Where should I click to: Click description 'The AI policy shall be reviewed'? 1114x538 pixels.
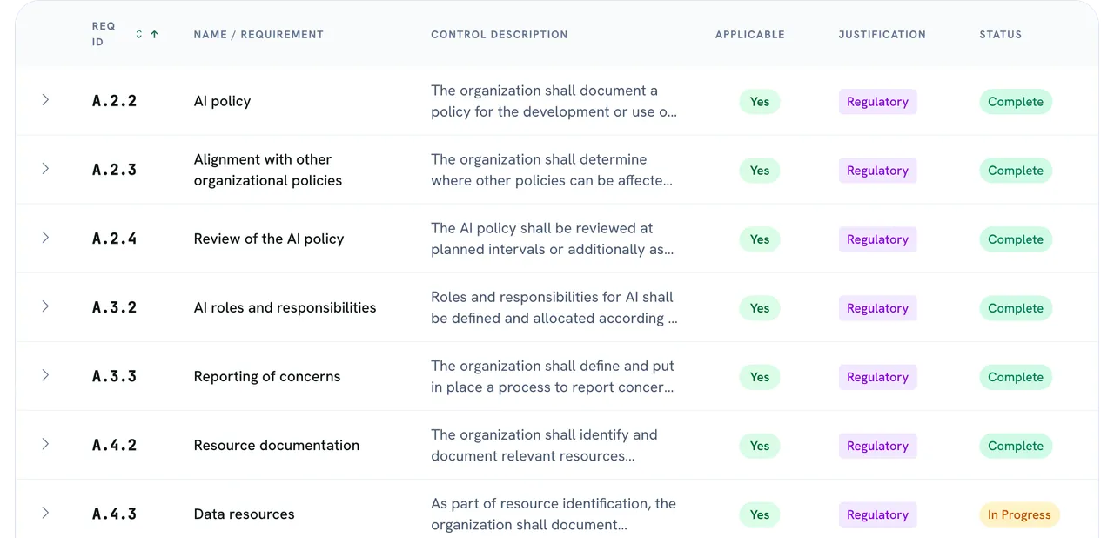tap(553, 239)
